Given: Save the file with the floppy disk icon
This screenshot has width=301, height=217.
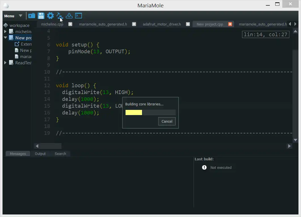Looking at the screenshot, I should click(41, 16).
